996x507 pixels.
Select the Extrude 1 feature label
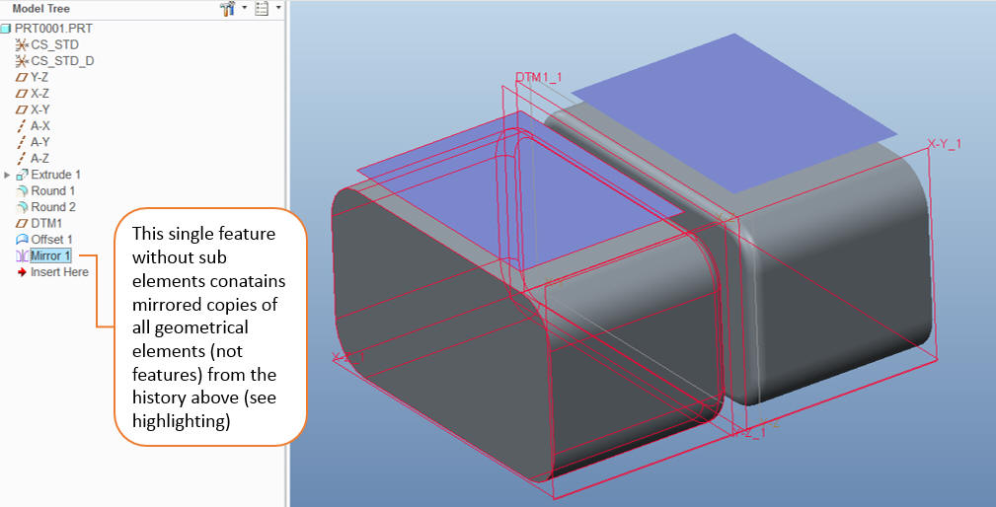tap(56, 175)
